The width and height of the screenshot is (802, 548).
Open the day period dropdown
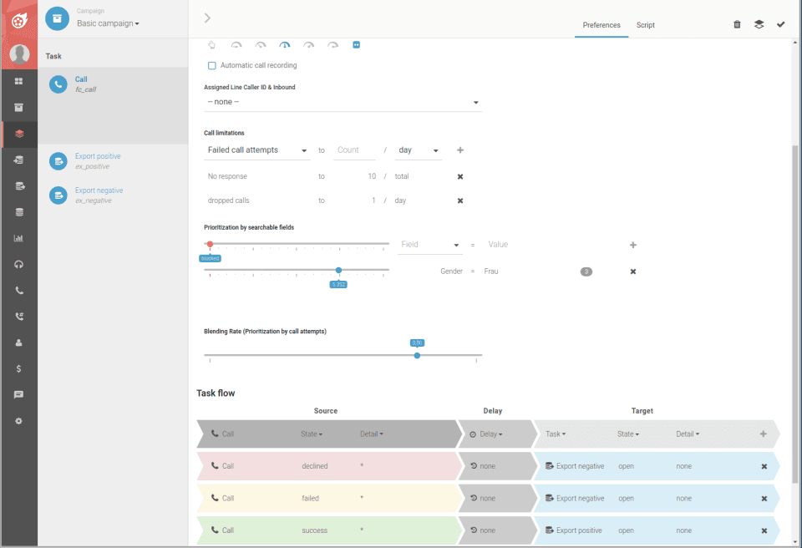[x=419, y=150]
